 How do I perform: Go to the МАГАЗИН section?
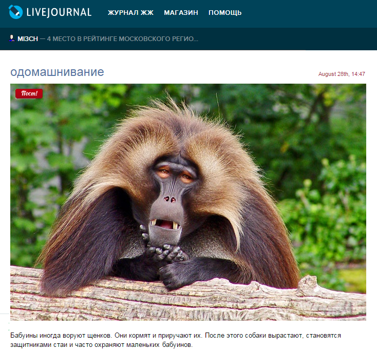(x=181, y=13)
